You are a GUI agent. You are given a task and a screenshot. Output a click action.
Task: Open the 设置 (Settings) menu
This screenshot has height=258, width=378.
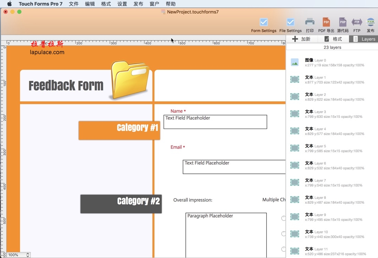[122, 4]
